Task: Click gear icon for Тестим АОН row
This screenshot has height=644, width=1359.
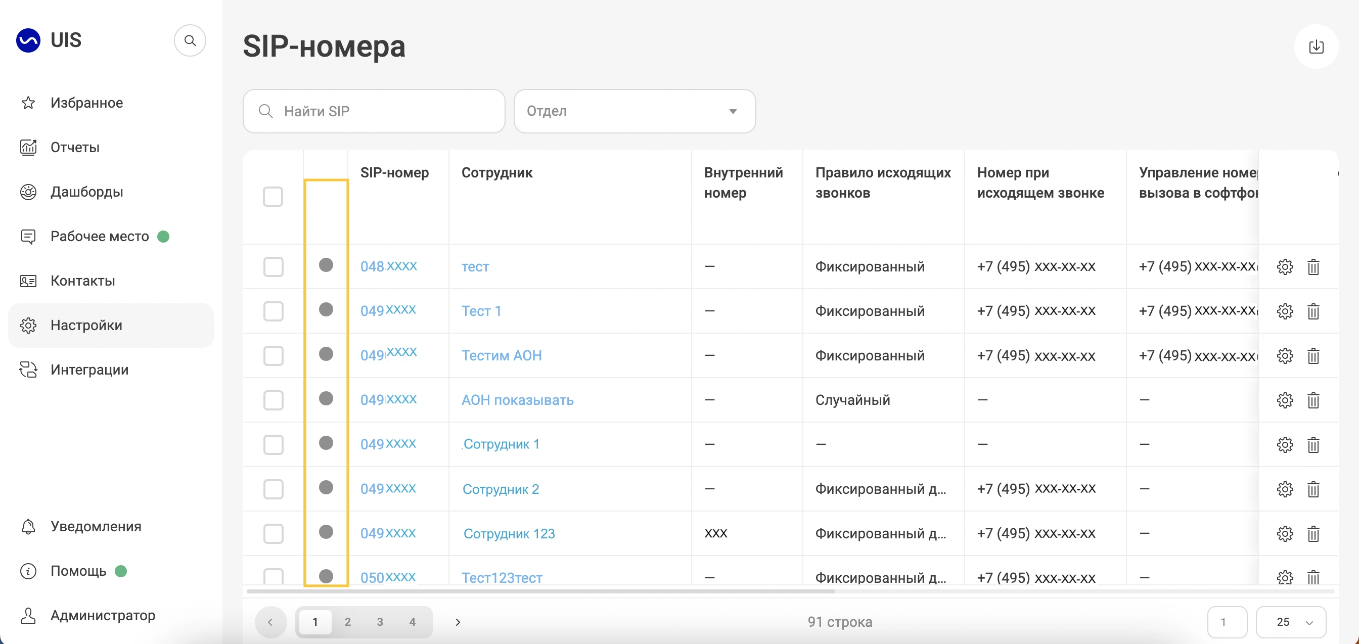Action: click(x=1285, y=356)
